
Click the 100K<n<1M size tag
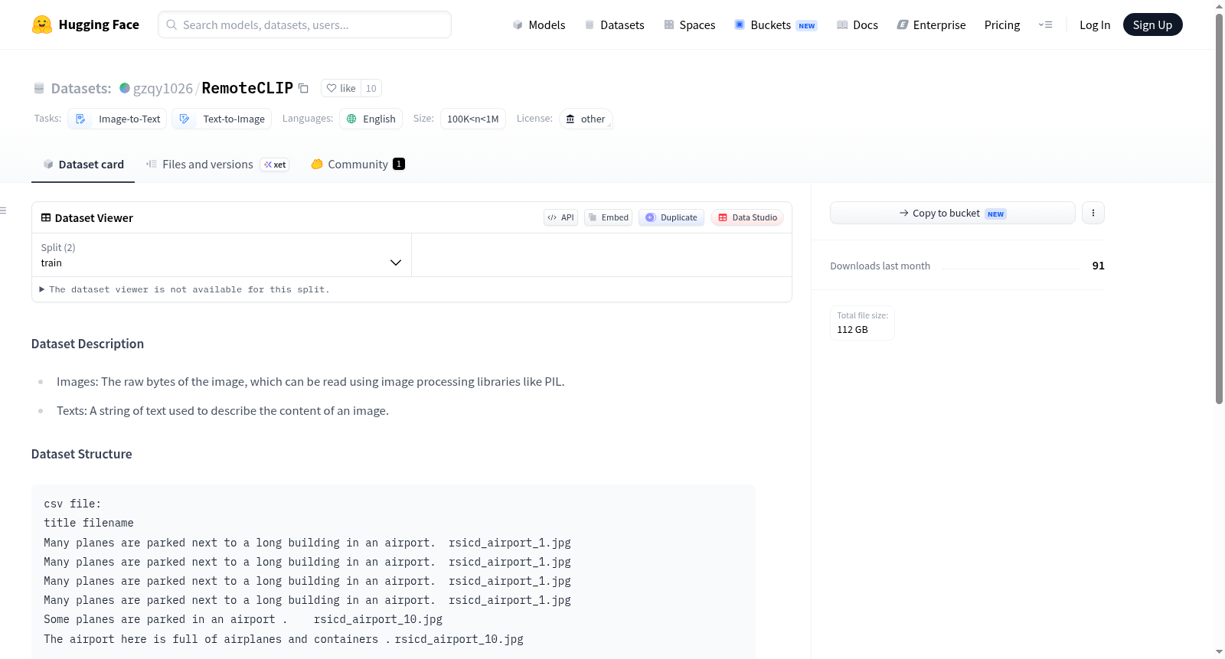coord(473,119)
